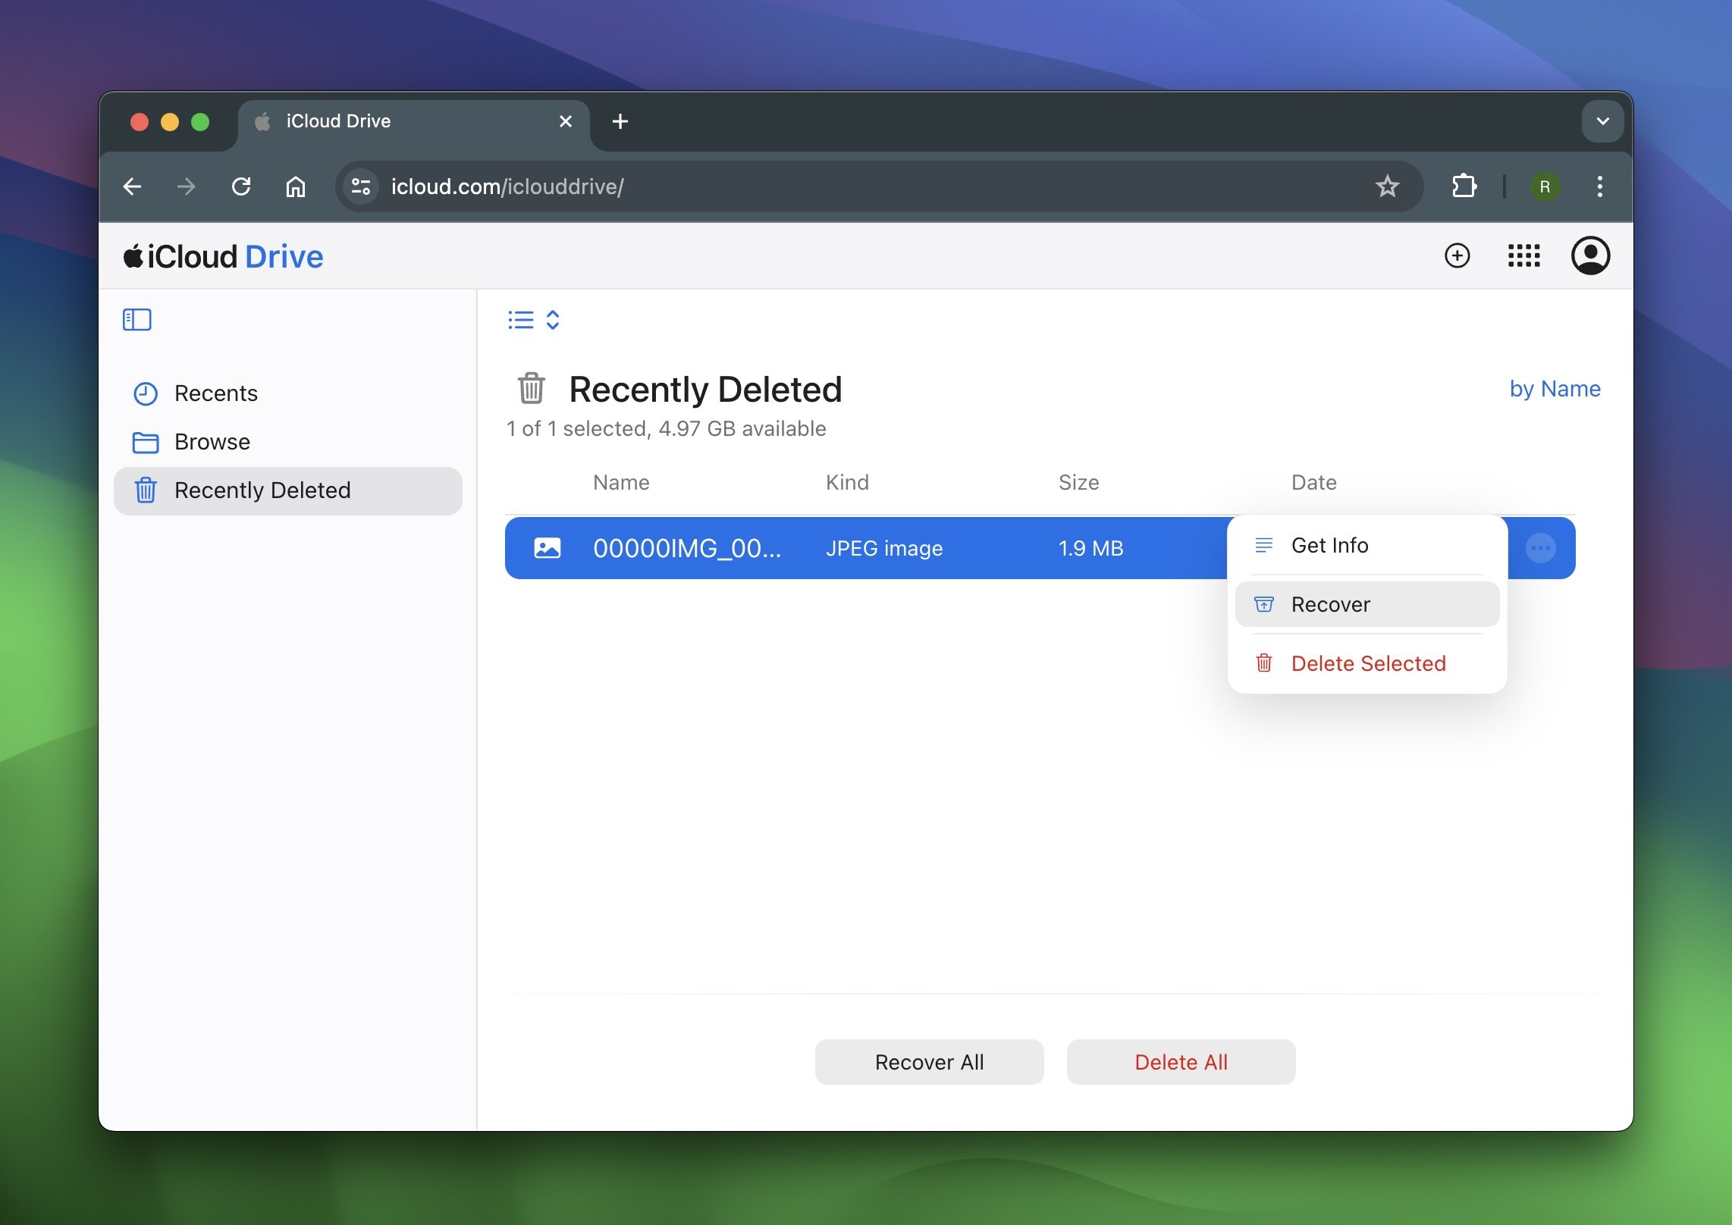The width and height of the screenshot is (1732, 1225).
Task: Click the list view icon in toolbar
Action: [x=520, y=318]
